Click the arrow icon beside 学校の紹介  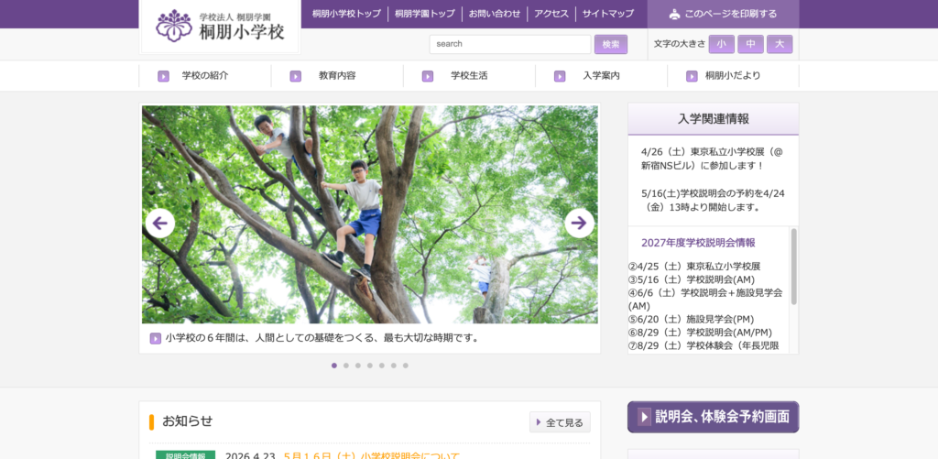[163, 76]
